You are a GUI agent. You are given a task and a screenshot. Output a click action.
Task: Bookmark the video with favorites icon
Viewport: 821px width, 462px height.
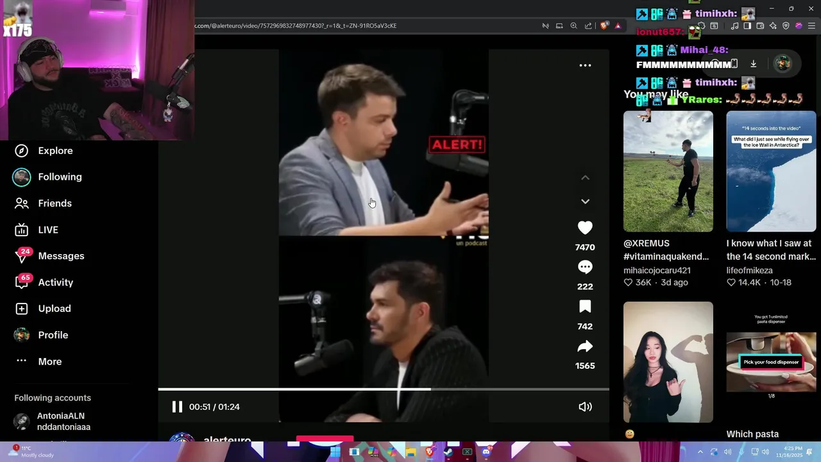pyautogui.click(x=585, y=307)
